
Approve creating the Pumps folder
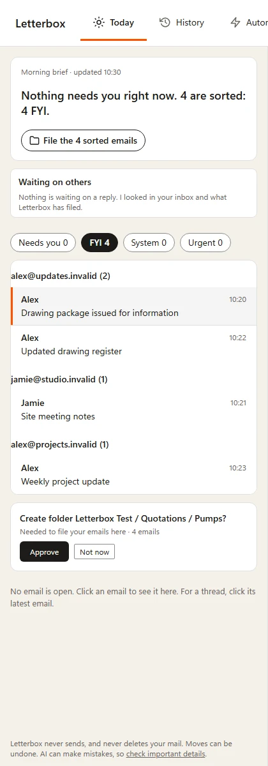(x=44, y=552)
